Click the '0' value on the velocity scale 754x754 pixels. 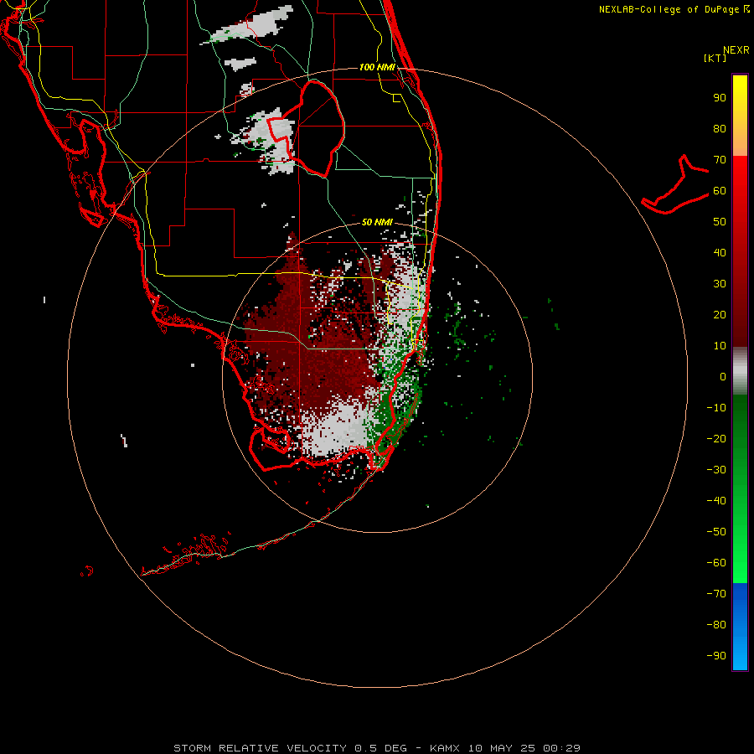click(x=723, y=376)
